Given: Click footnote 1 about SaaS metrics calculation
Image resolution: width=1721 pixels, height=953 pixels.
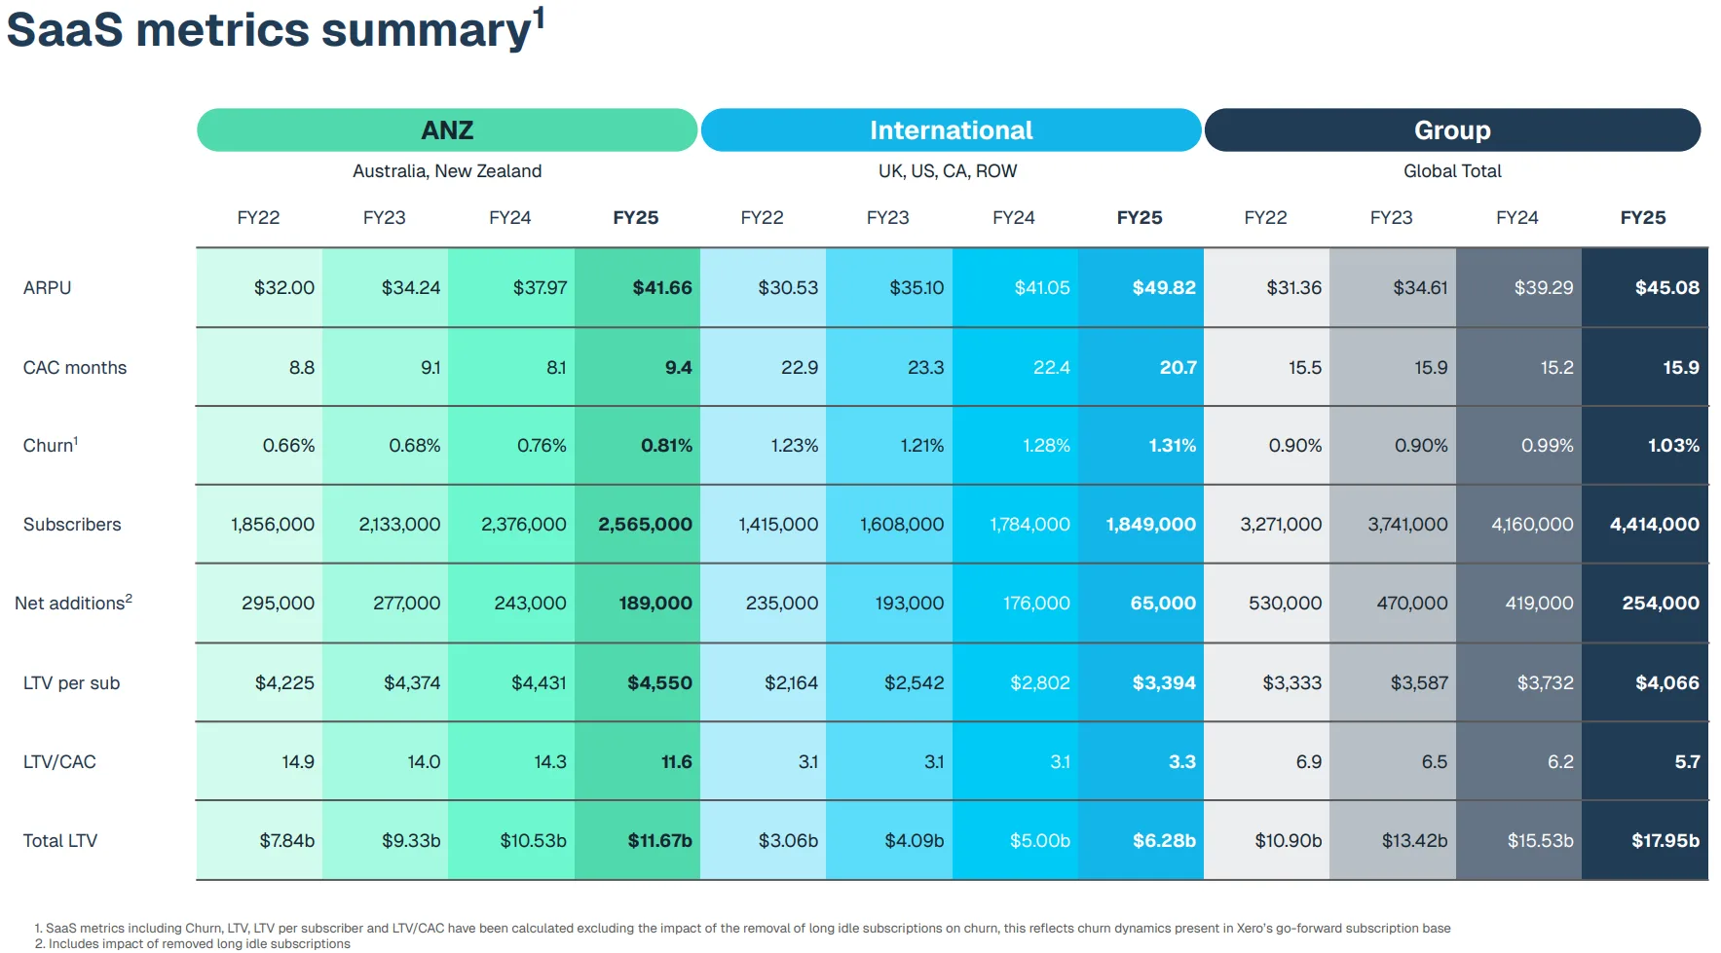Looking at the screenshot, I should pyautogui.click(x=742, y=929).
